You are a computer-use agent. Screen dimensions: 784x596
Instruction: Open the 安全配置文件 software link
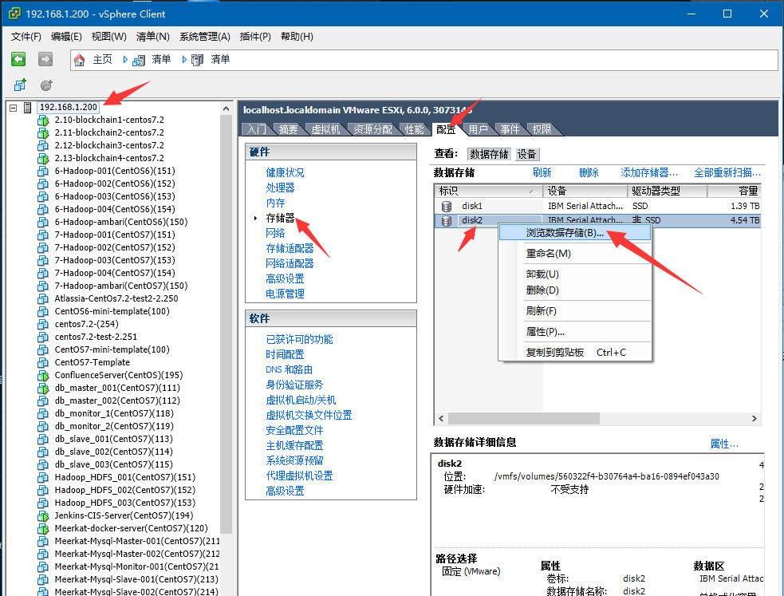pos(294,430)
